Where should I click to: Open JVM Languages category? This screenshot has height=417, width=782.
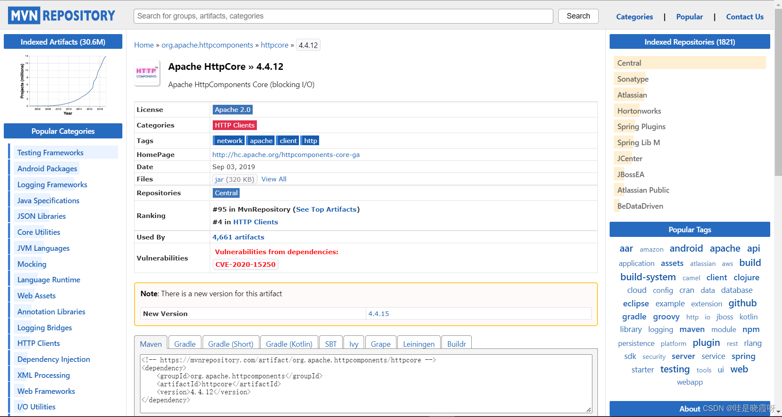coord(43,248)
